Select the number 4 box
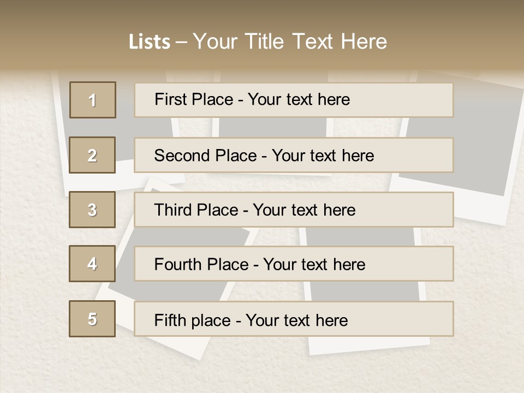Screen dimensions: 524x393 coord(92,264)
